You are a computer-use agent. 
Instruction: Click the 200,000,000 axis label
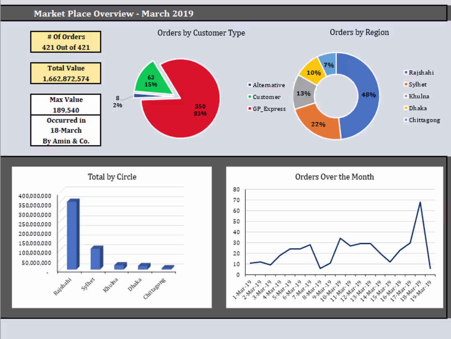(35, 234)
